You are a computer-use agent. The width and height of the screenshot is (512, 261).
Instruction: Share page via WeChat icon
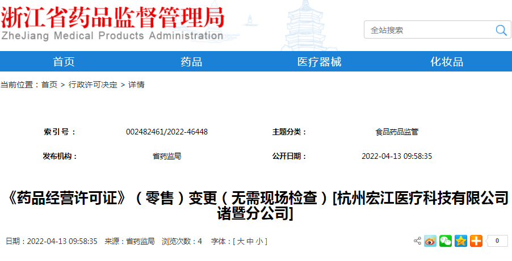[446, 241]
